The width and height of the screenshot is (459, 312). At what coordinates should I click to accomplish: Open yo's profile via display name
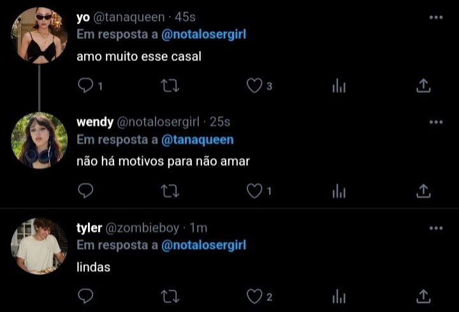tap(83, 18)
